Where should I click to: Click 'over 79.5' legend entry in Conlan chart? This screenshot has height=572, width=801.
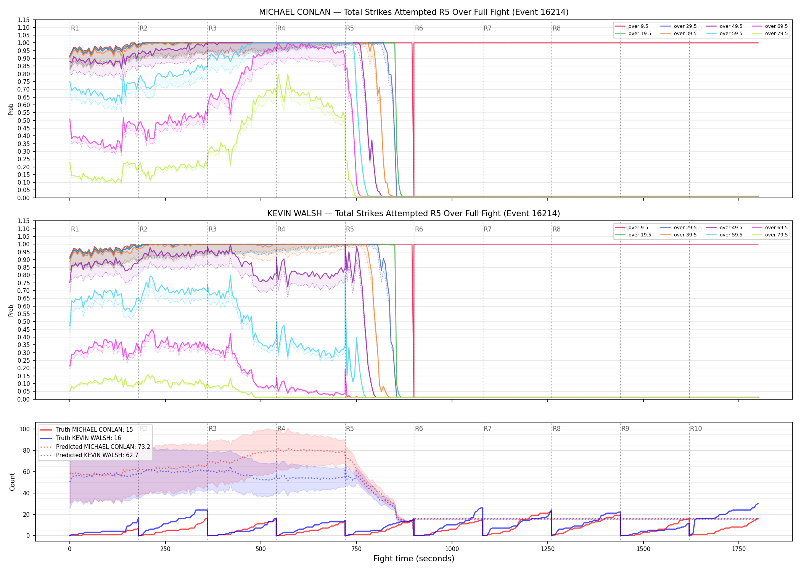[769, 34]
